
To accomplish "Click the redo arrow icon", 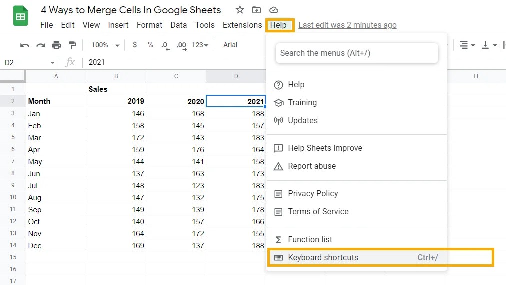I will tap(40, 45).
